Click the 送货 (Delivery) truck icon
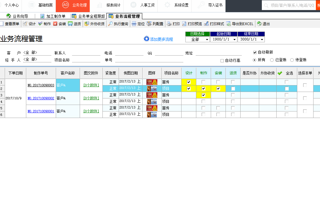The height and width of the screenshot is (217, 320). pyautogui.click(x=71, y=24)
